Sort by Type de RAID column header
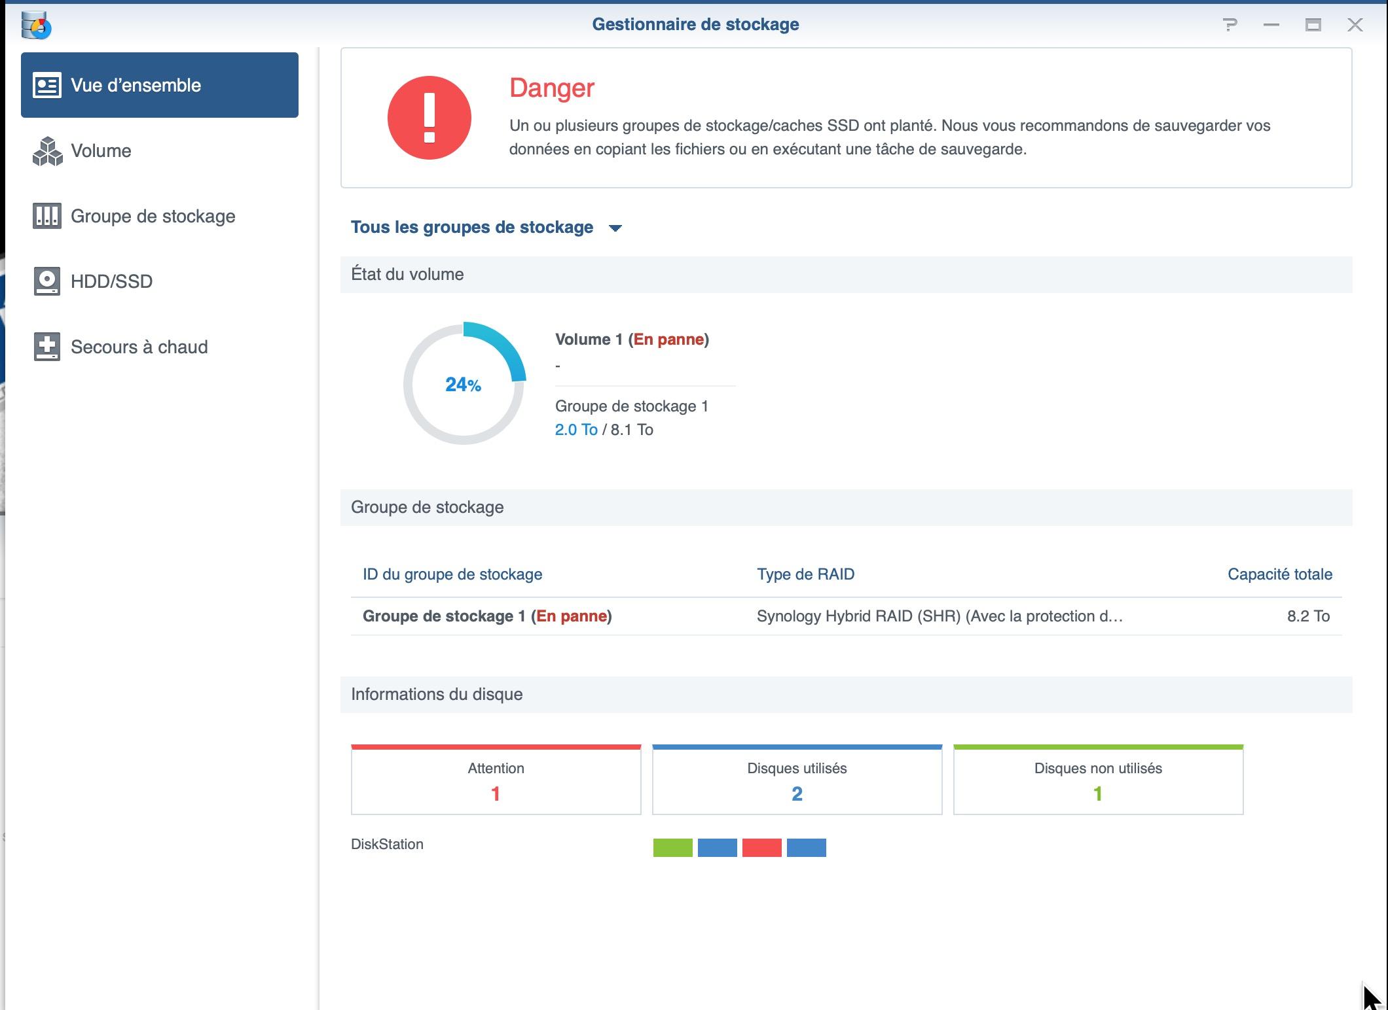1388x1010 pixels. pos(805,574)
